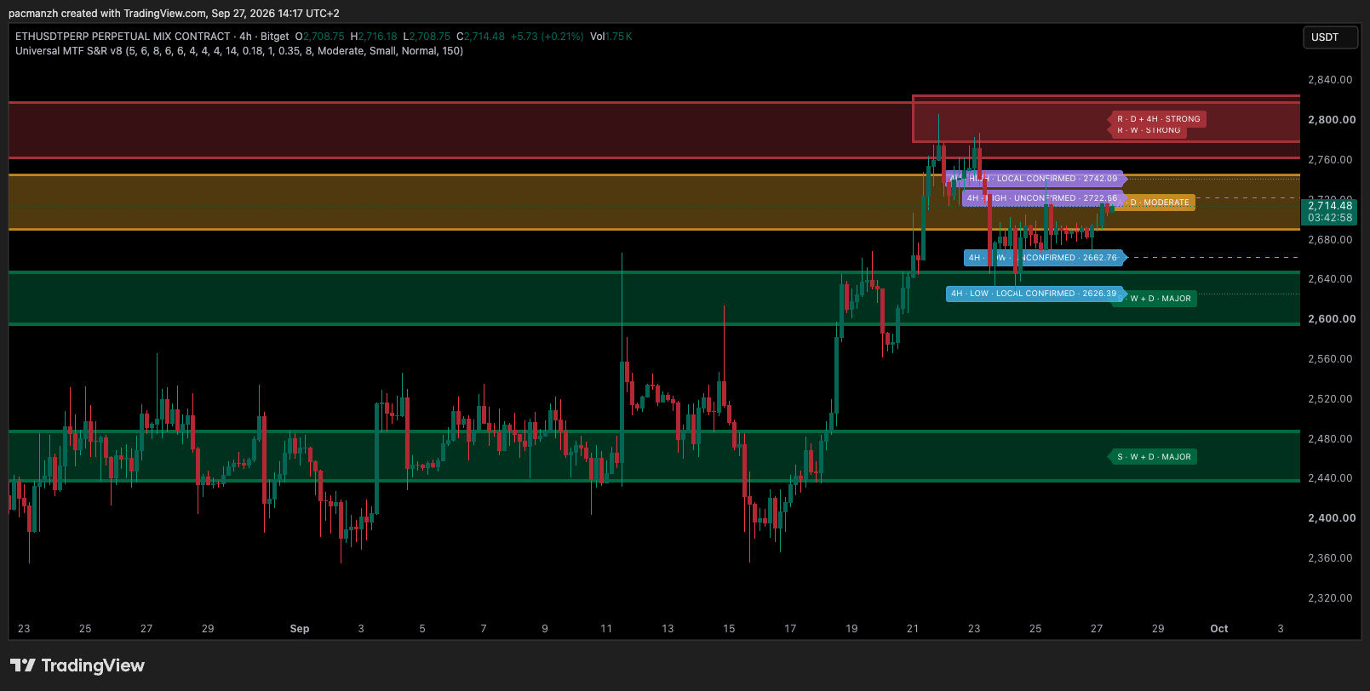The image size is (1370, 691).
Task: Click the Vol 1.75K volume readout
Action: pos(610,37)
